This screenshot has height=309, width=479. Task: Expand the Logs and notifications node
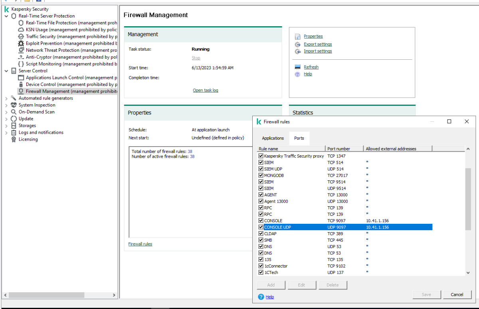click(6, 133)
